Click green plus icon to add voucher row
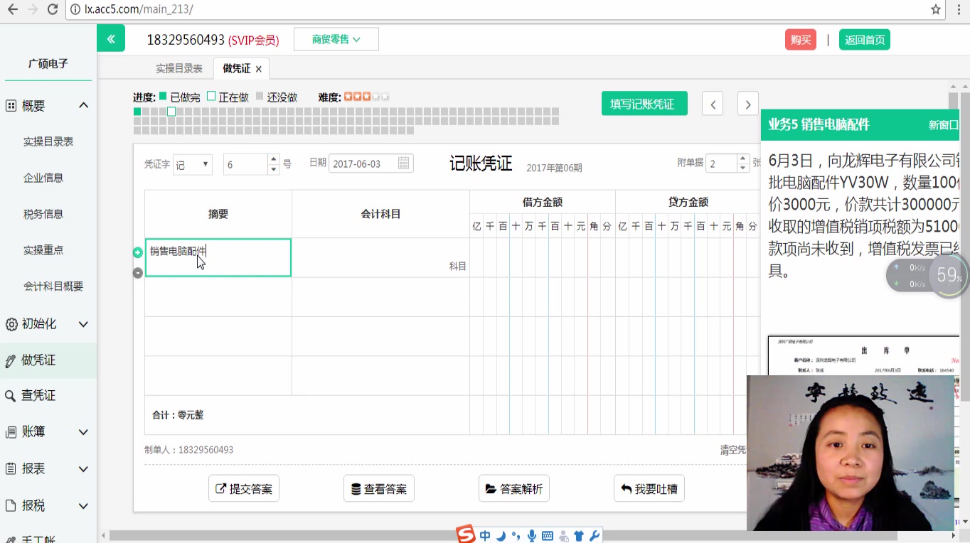970x543 pixels. coord(137,252)
